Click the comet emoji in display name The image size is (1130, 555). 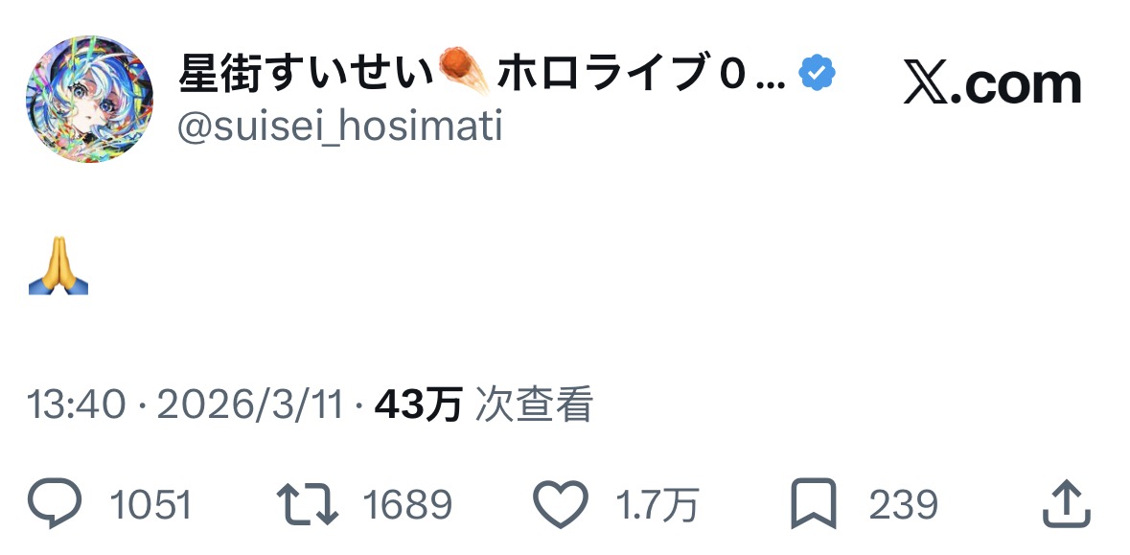pyautogui.click(x=464, y=71)
